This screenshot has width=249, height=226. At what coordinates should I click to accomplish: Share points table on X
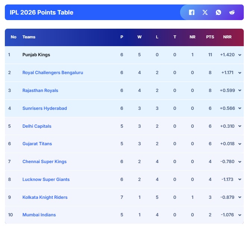click(205, 12)
